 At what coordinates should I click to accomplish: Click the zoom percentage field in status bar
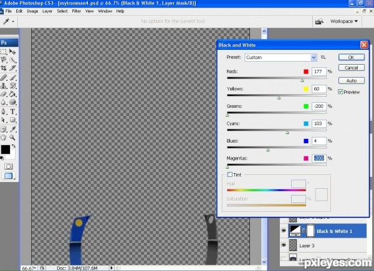click(x=29, y=269)
